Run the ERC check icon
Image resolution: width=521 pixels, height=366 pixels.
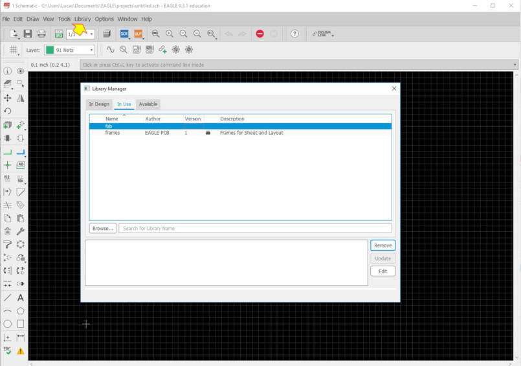[7, 350]
